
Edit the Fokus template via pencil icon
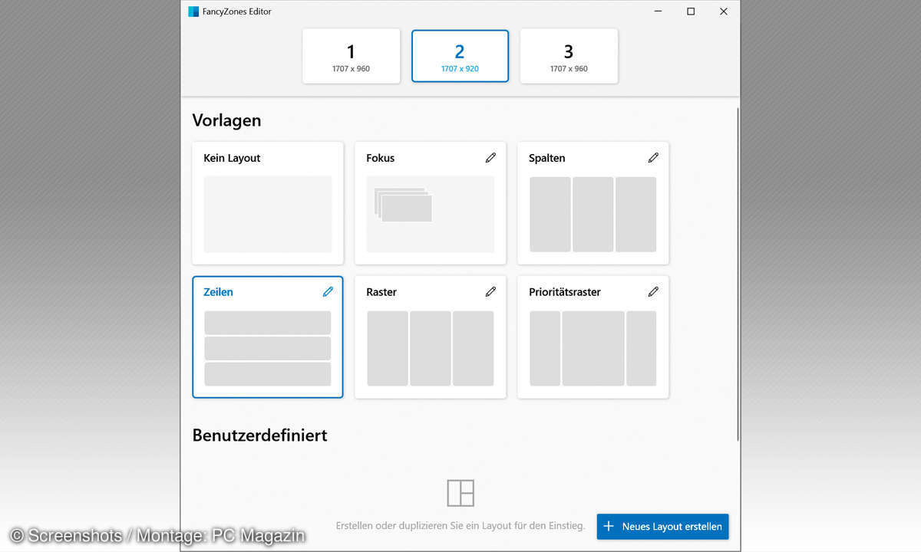pos(490,158)
